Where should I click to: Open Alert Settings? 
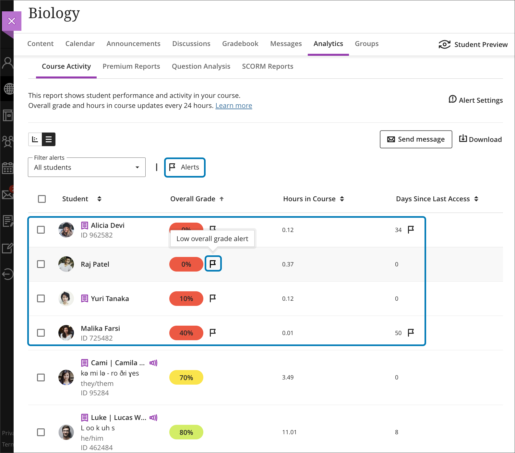(475, 100)
